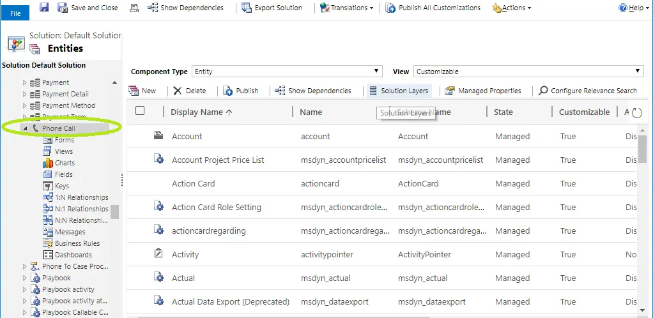Select Account Project Price List row
The width and height of the screenshot is (653, 318).
382,160
